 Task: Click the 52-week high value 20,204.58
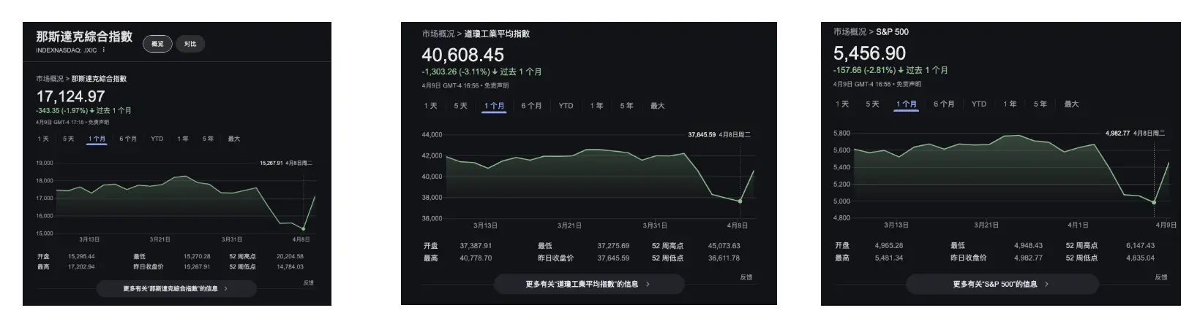point(290,256)
